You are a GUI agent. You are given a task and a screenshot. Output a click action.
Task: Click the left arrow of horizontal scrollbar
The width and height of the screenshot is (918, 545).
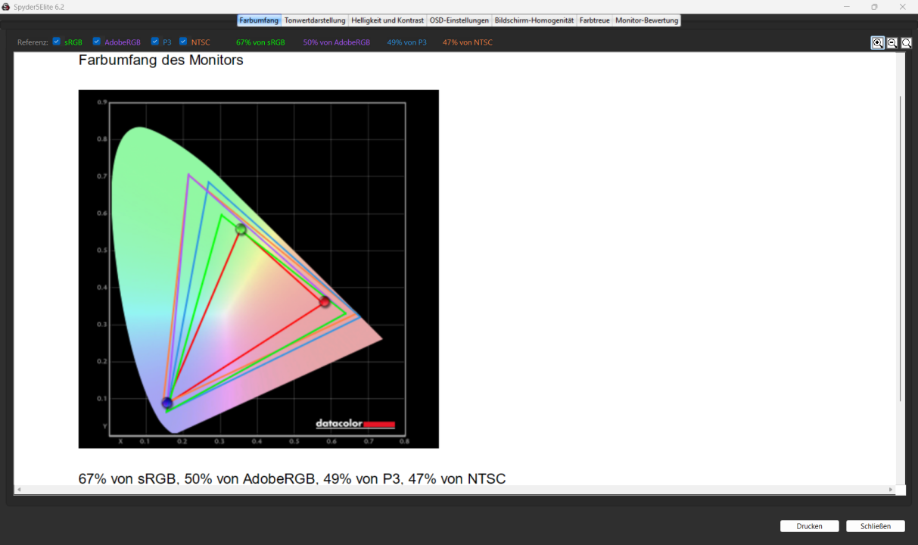pos(18,490)
